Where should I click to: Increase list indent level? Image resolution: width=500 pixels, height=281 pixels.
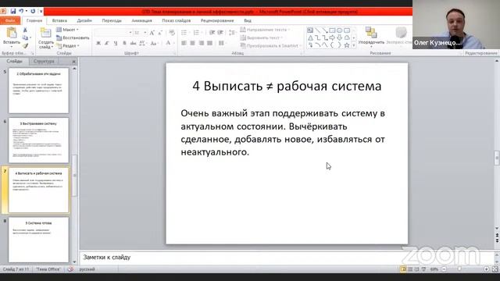pyautogui.click(x=220, y=33)
